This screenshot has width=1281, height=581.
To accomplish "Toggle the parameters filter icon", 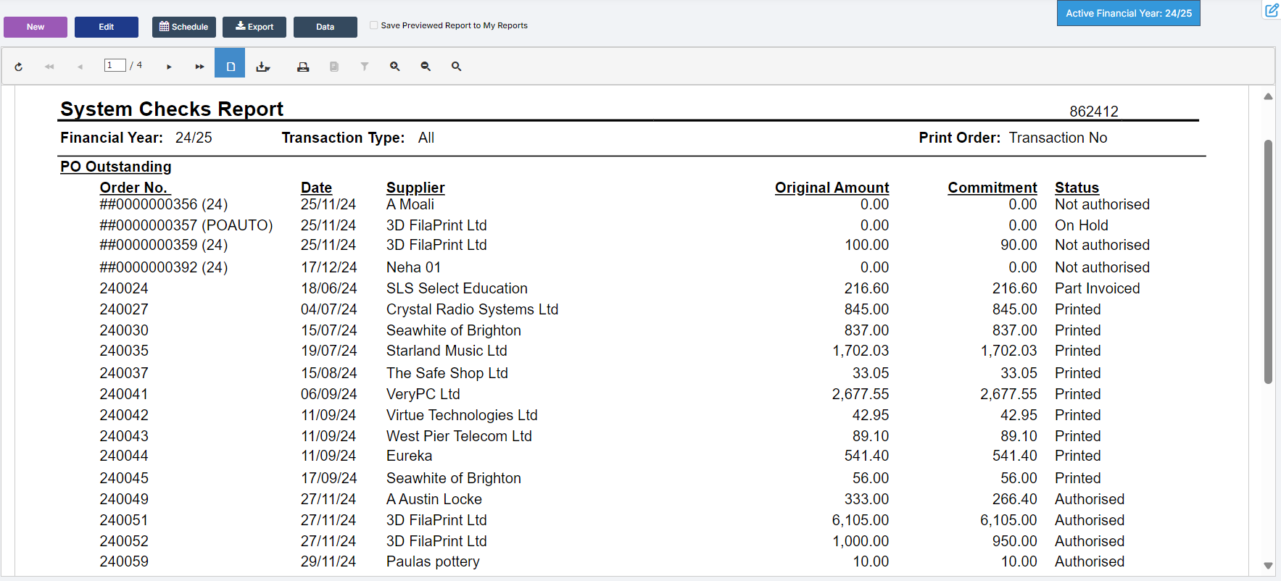I will pyautogui.click(x=365, y=67).
